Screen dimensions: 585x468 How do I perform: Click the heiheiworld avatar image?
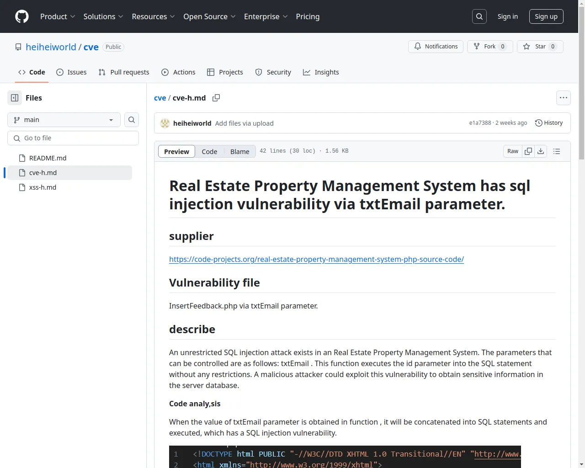point(165,123)
